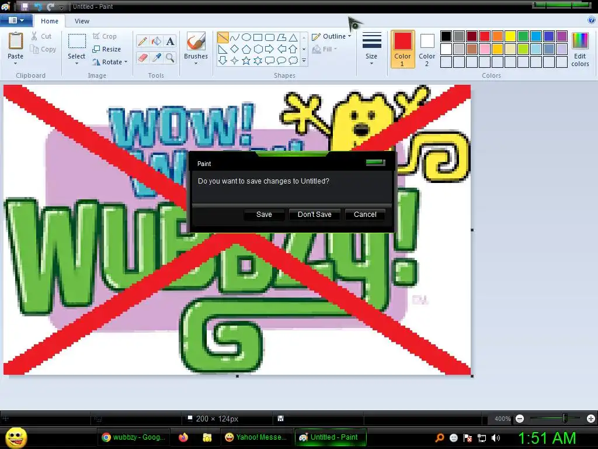Switch to wubbzy Google Chrome taskbar item

[x=134, y=437]
